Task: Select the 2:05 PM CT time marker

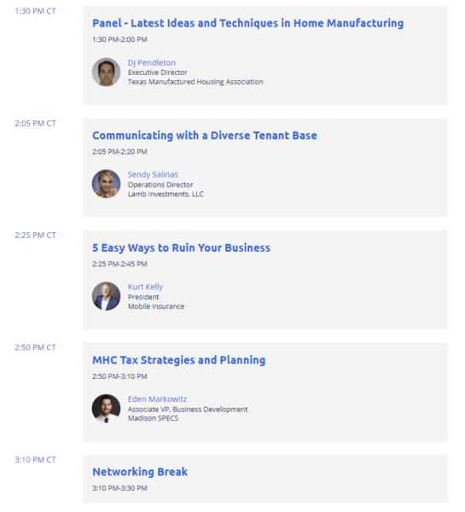Action: [35, 124]
